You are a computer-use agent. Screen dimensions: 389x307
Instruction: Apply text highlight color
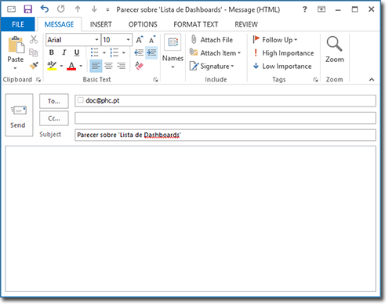52,66
